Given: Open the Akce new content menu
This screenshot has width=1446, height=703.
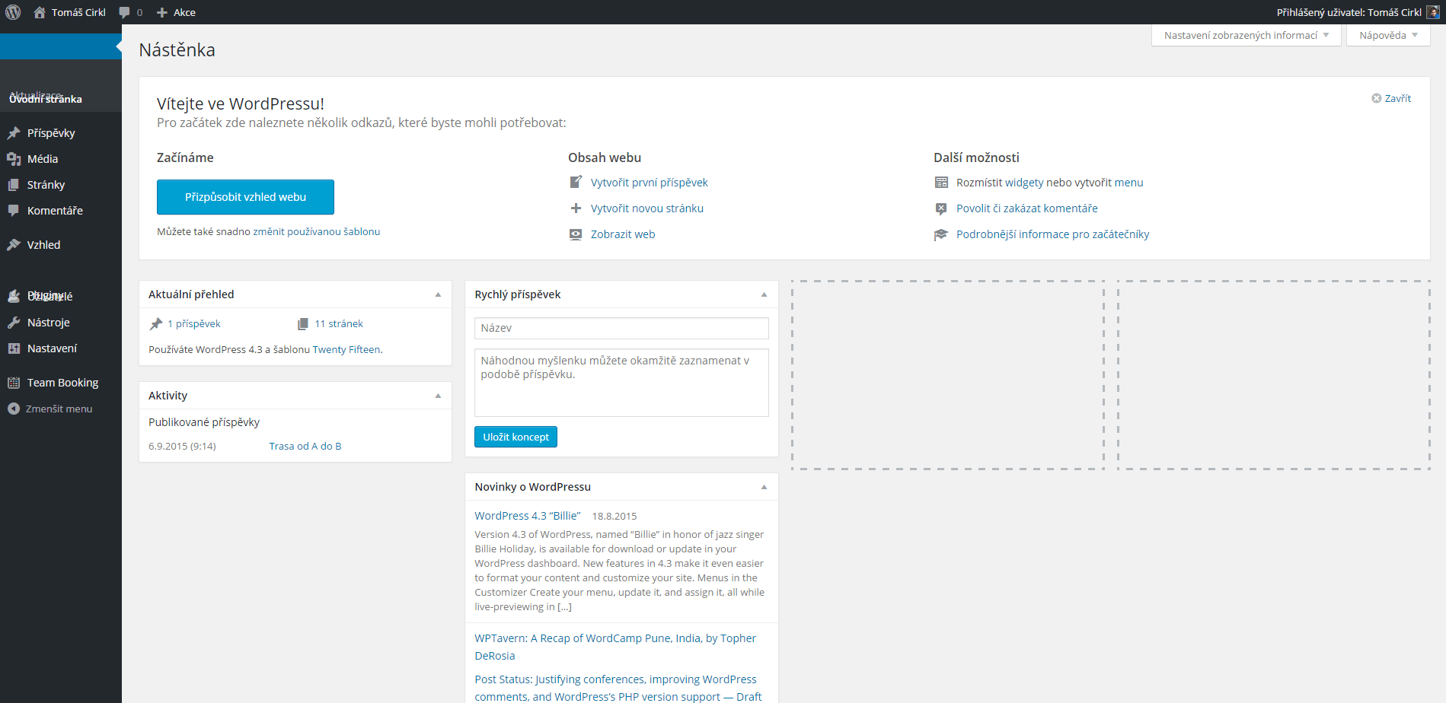Looking at the screenshot, I should tap(176, 12).
